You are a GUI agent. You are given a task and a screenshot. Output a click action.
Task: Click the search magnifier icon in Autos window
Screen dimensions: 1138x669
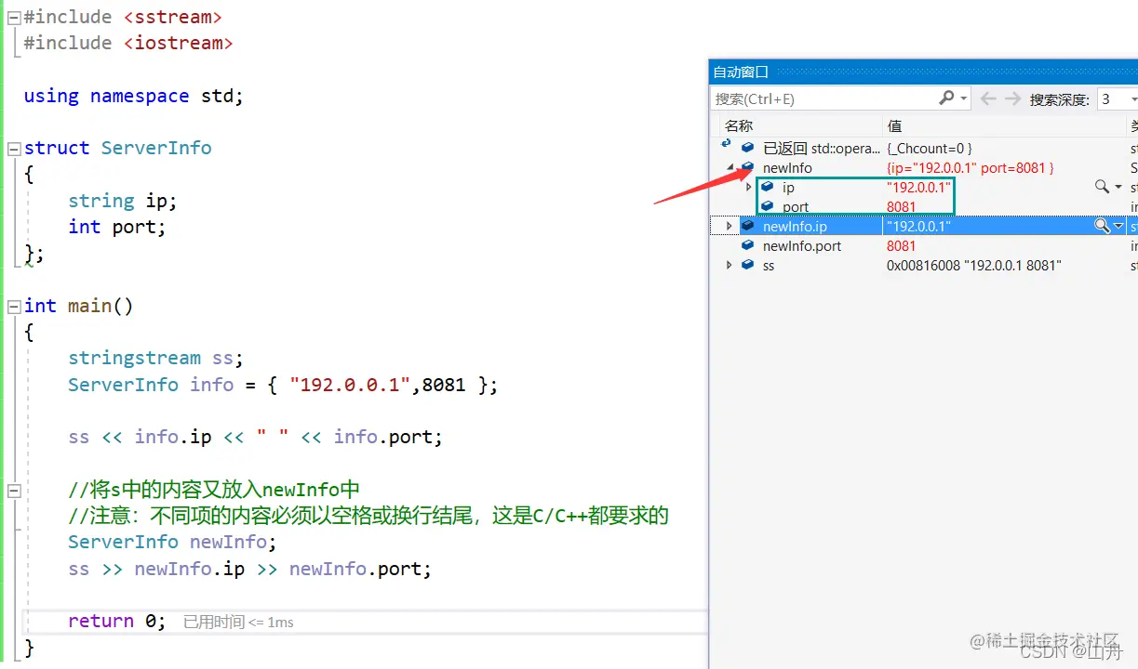click(x=946, y=98)
